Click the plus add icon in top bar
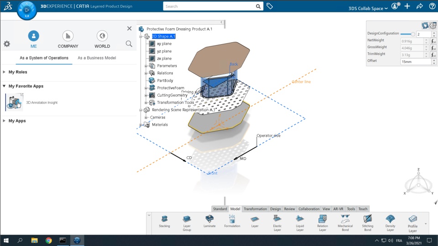 [x=407, y=6]
